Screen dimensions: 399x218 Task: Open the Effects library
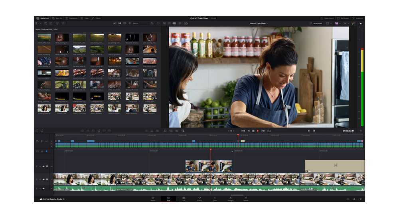point(96,18)
